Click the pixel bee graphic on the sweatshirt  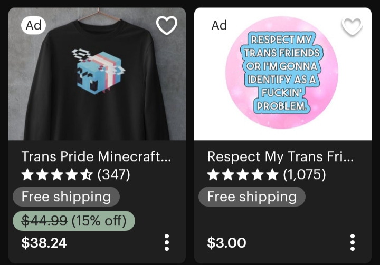pyautogui.click(x=99, y=71)
